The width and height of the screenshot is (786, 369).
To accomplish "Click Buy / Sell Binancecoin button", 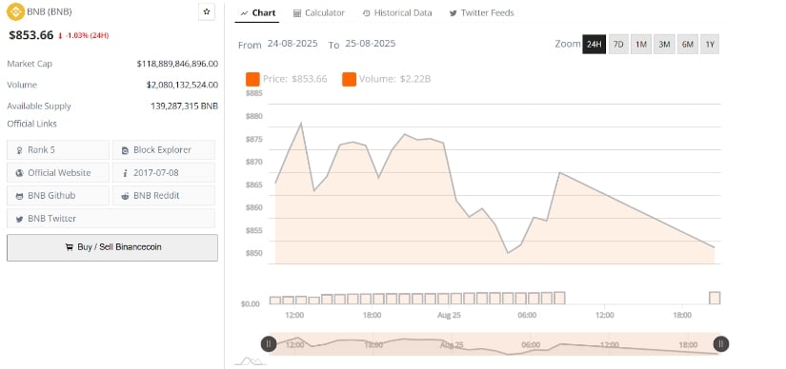I will click(x=112, y=247).
